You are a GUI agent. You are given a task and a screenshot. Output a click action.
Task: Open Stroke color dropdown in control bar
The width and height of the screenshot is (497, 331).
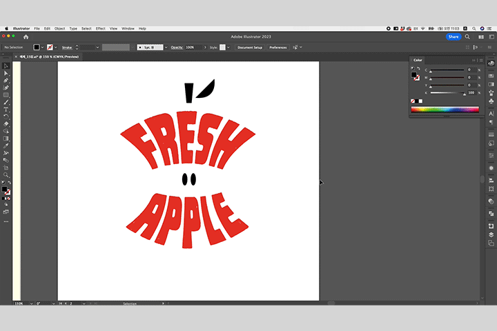(x=56, y=48)
